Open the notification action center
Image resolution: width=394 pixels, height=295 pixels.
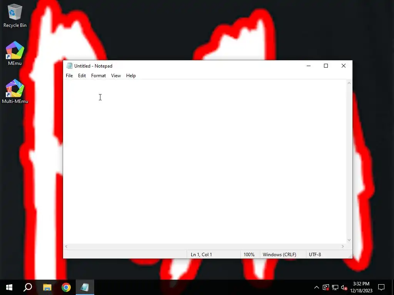pyautogui.click(x=381, y=287)
